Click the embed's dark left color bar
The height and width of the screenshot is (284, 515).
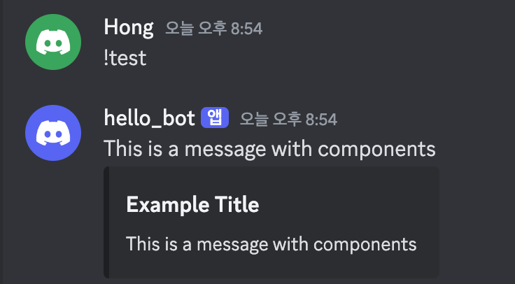point(106,222)
